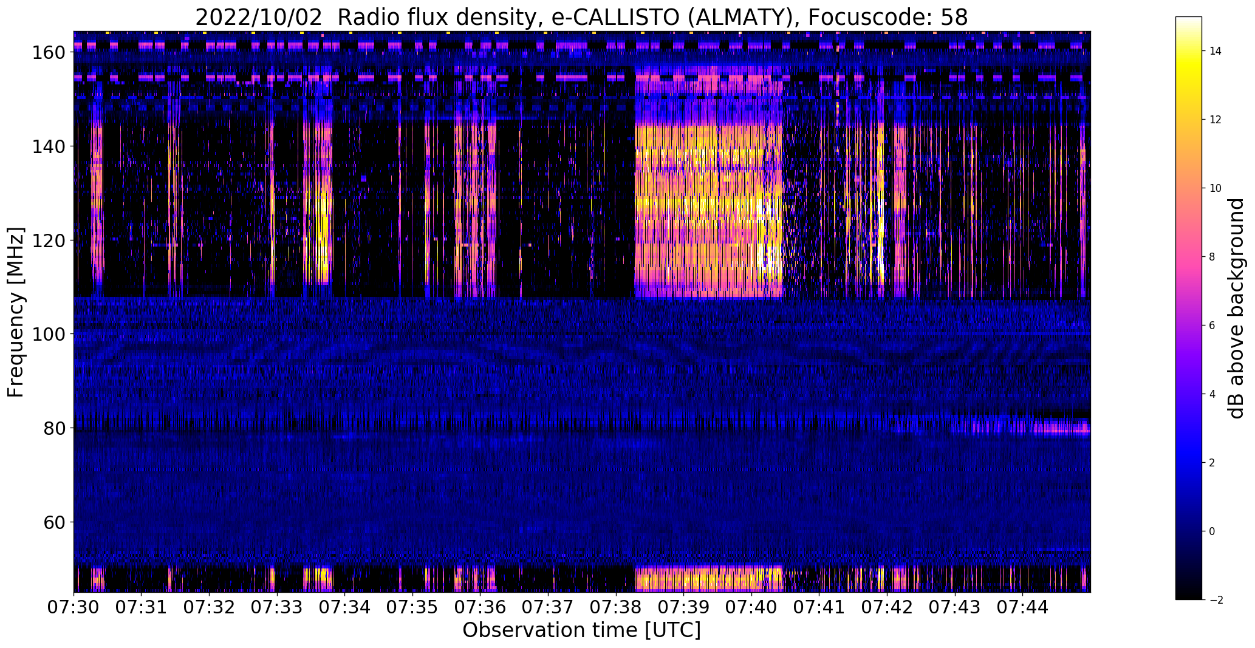Click the 07:35 time tick label
1255x648 pixels.
412,607
